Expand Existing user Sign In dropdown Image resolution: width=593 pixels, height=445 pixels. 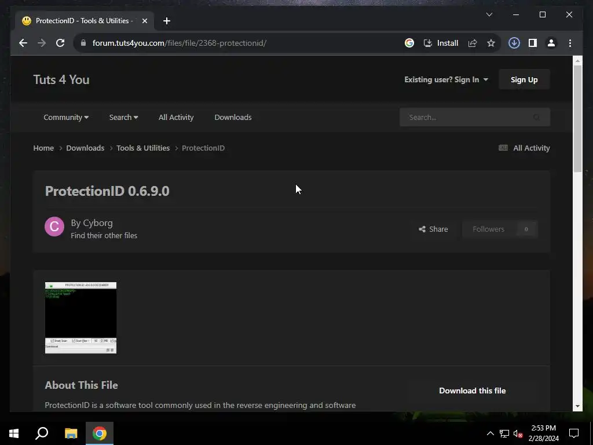[446, 79]
